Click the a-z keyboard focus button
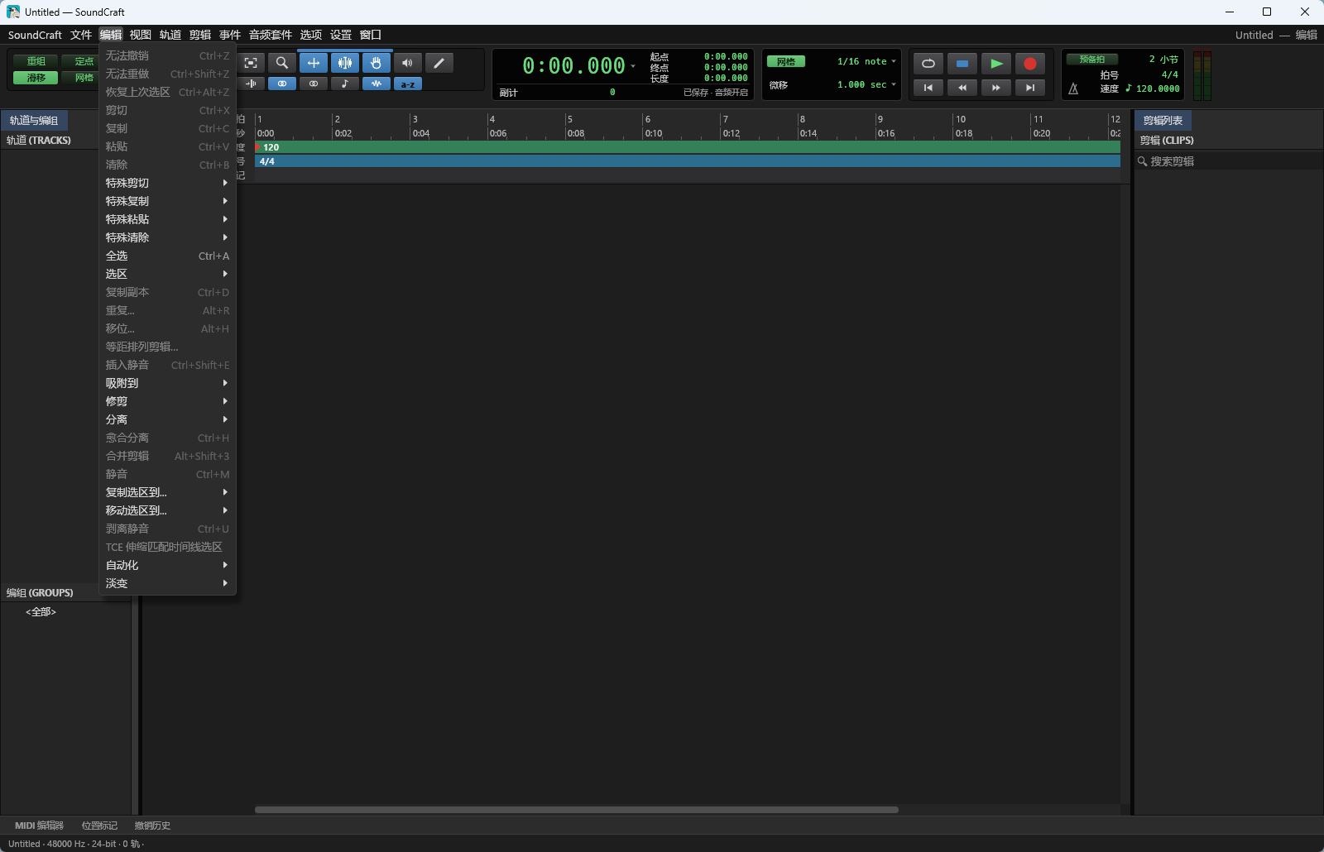 (x=408, y=84)
